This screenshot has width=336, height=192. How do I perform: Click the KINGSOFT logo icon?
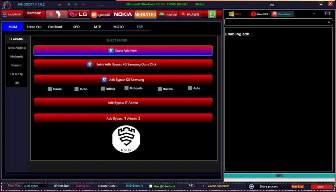7,5
